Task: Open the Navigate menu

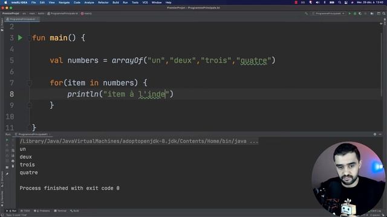Action: tap(64, 2)
